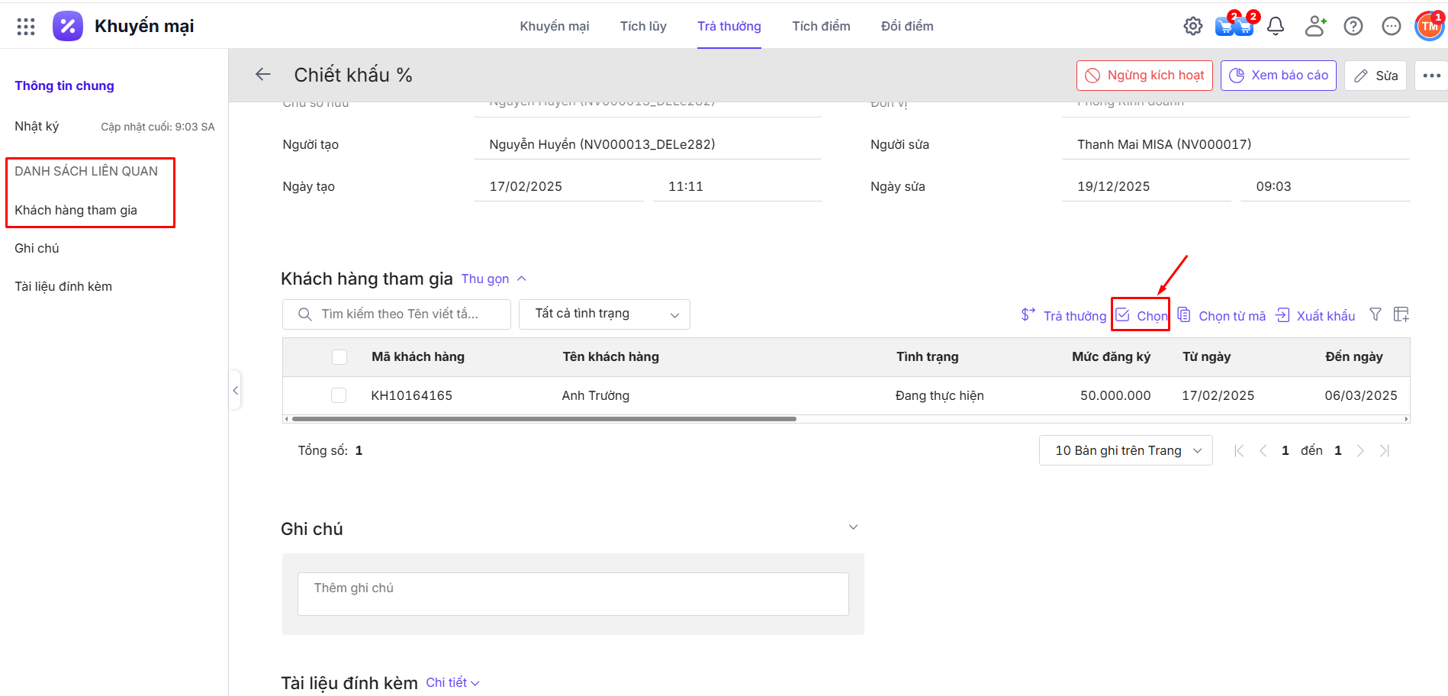Click the back arrow beside Chiết khấu %
The image size is (1448, 696).
pos(263,75)
